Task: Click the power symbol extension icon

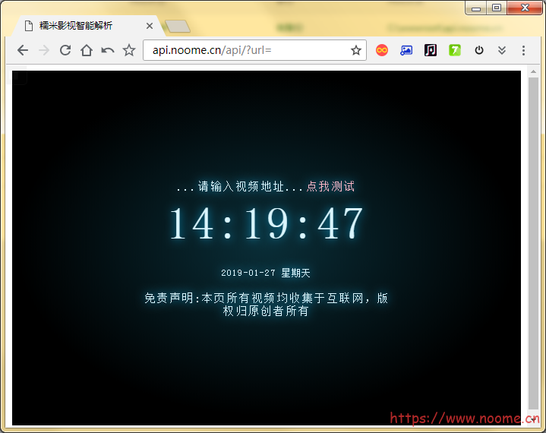Action: tap(479, 50)
